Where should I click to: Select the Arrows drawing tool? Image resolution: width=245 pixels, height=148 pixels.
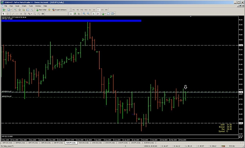pos(29,14)
